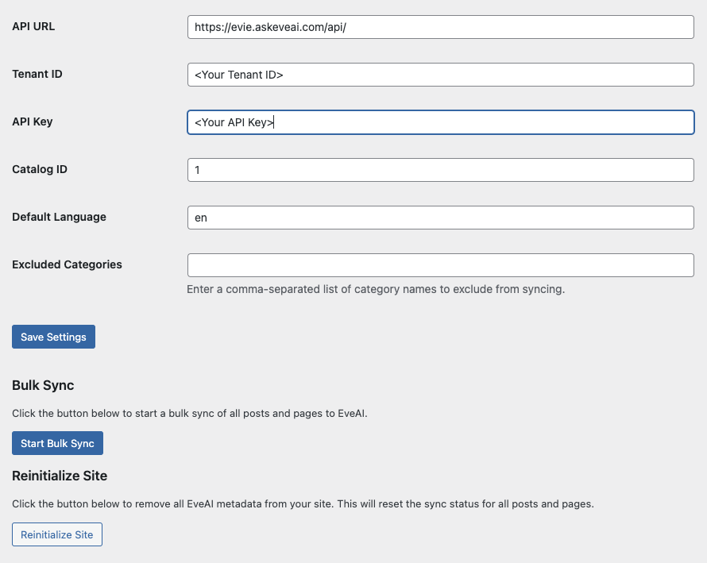Focus the Excluded Categories input box
The width and height of the screenshot is (707, 563).
point(440,265)
